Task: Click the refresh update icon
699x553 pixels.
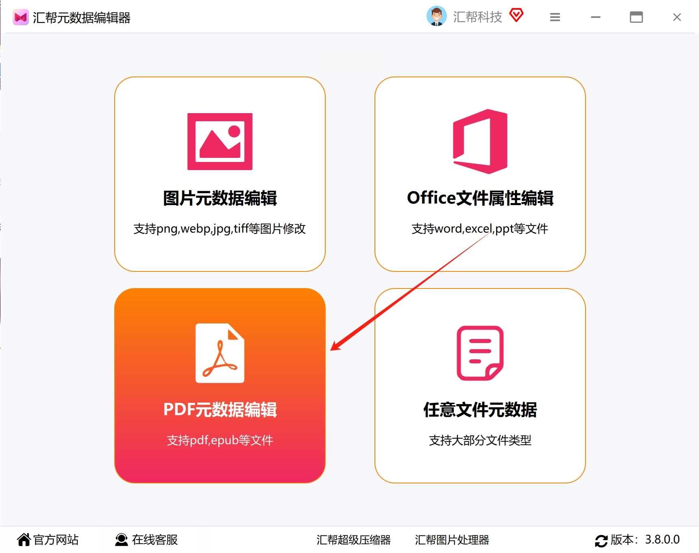Action: pos(601,541)
